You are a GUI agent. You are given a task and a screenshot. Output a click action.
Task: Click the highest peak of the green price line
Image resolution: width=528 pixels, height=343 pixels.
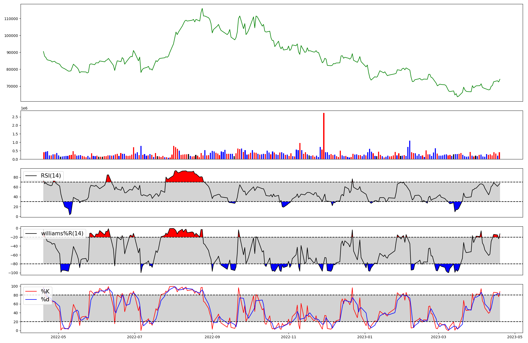[x=202, y=8]
